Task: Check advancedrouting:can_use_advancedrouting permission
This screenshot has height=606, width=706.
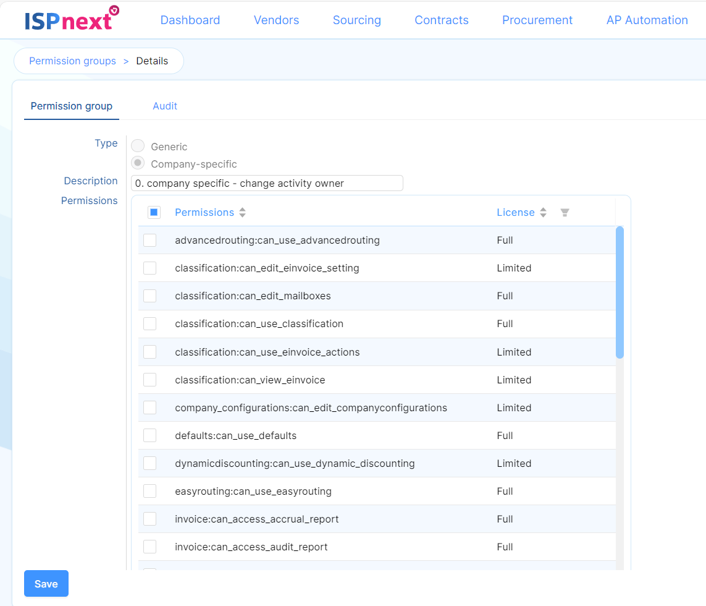Action: (150, 241)
